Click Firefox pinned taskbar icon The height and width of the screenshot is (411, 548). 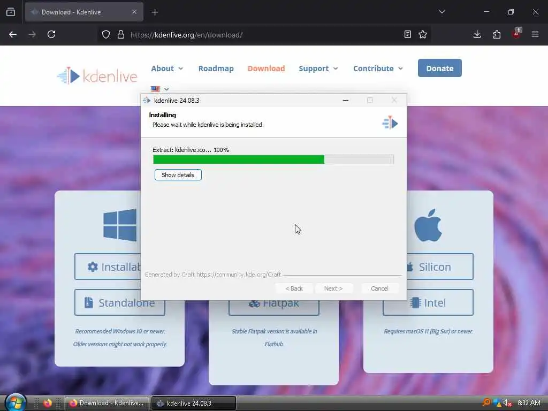[48, 403]
